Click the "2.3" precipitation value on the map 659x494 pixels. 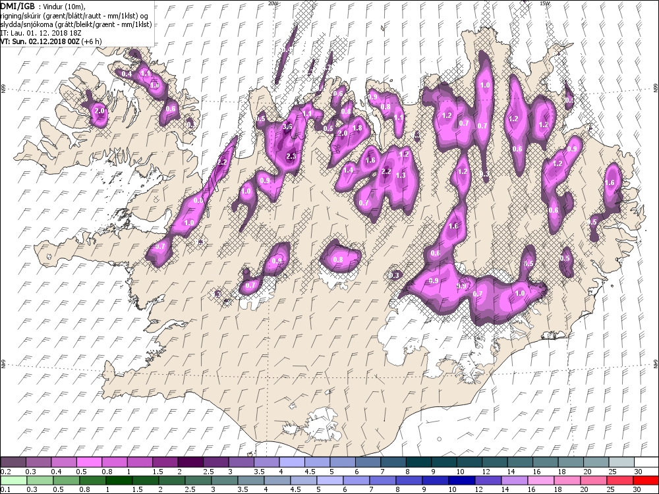pos(291,156)
